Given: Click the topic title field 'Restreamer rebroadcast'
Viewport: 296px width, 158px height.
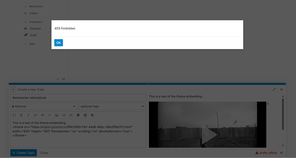Looking at the screenshot, I should coord(78,98).
